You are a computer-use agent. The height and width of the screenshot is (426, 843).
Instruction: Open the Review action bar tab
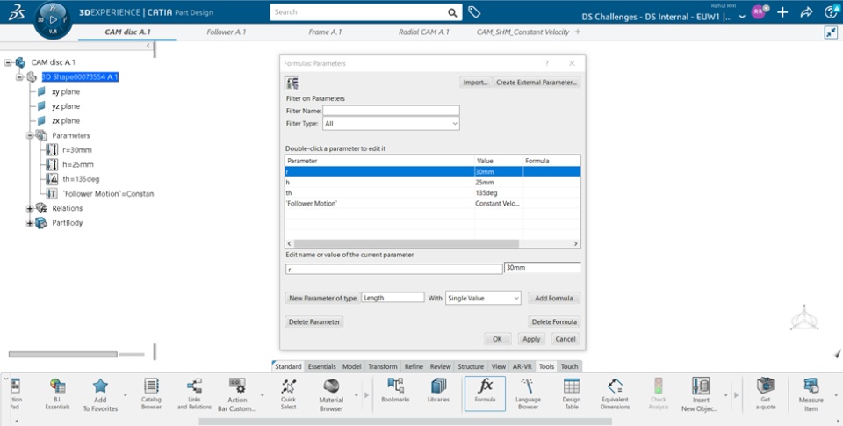tap(440, 366)
